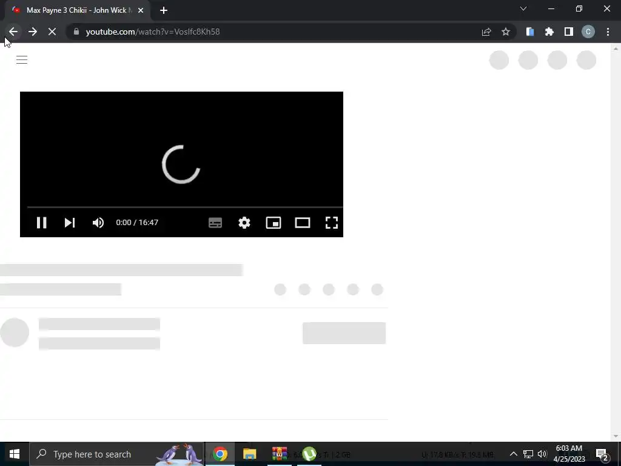
Task: Go forward in browser history
Action: click(33, 32)
